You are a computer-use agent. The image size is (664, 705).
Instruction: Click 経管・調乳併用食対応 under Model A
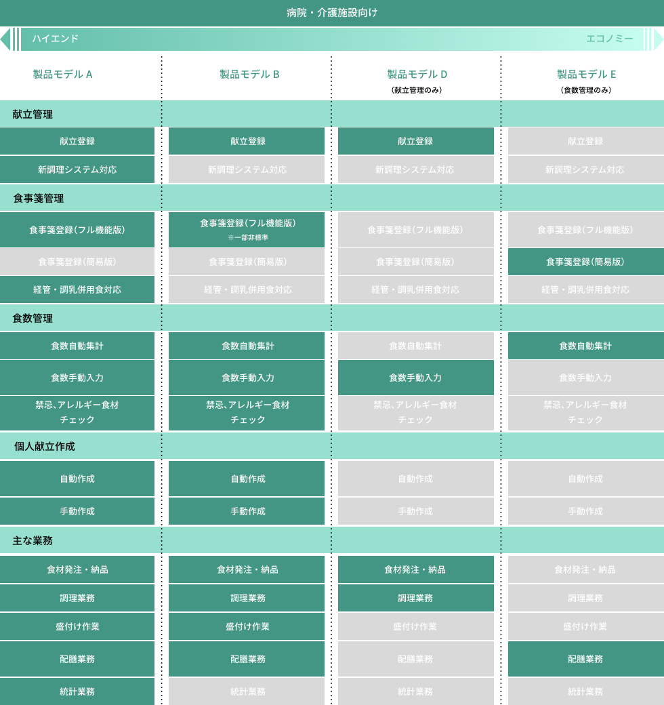coord(77,289)
